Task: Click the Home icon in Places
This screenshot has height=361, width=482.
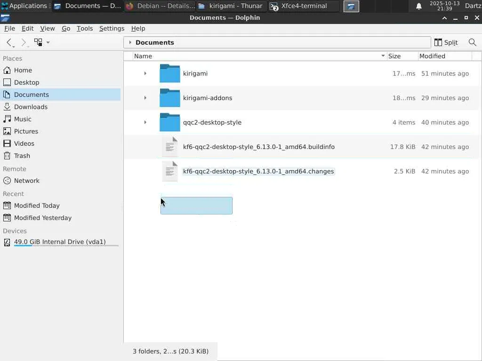Action: (7, 71)
